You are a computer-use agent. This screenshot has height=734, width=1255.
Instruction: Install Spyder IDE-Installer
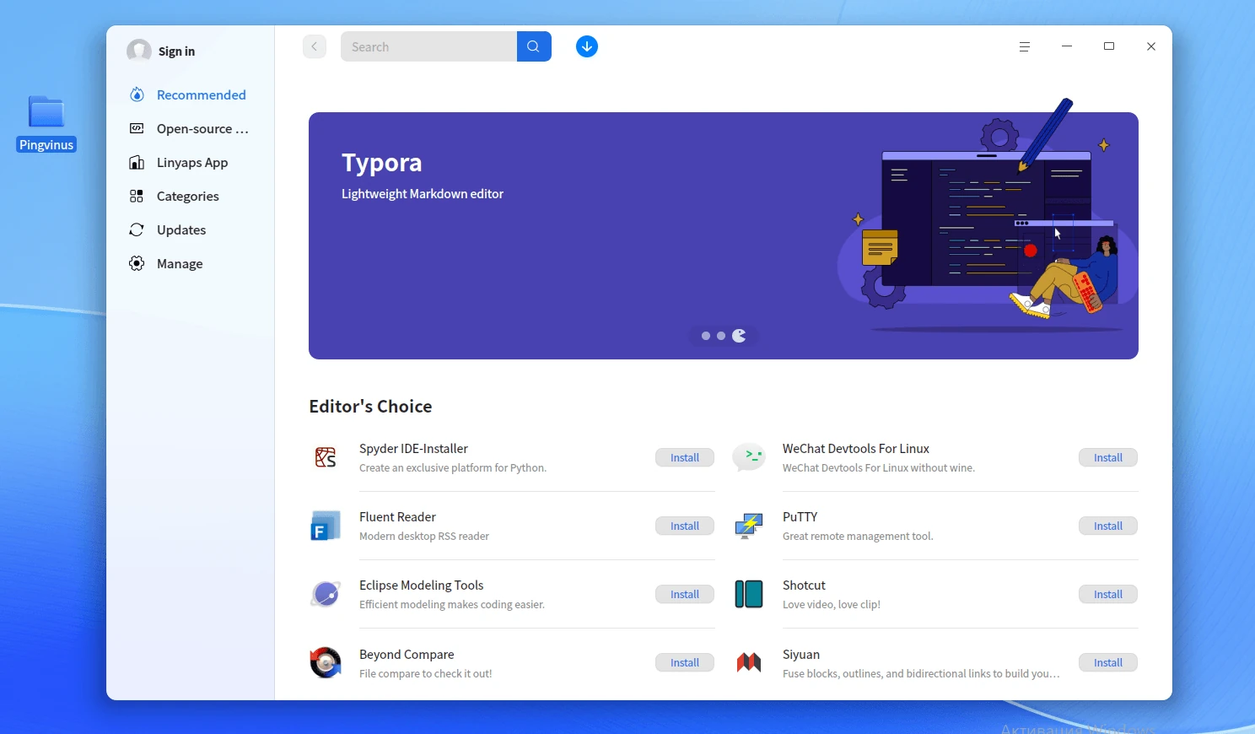pos(685,457)
